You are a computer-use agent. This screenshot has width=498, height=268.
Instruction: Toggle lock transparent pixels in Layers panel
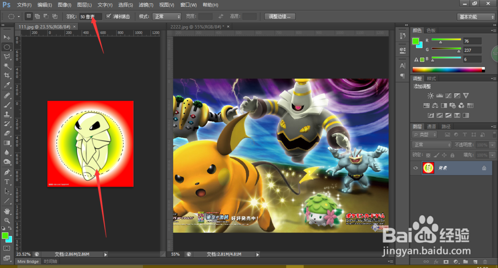coord(428,155)
